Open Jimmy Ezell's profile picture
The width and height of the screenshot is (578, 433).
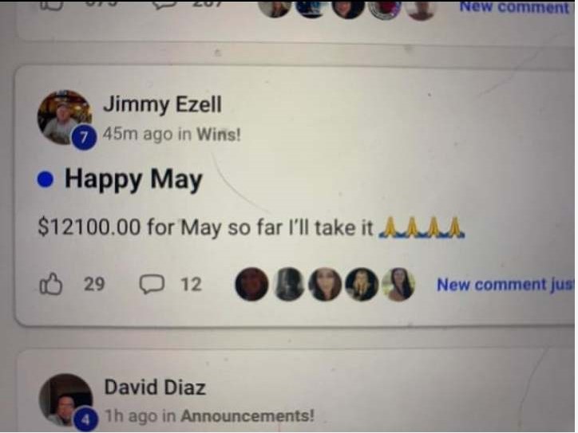(x=65, y=117)
